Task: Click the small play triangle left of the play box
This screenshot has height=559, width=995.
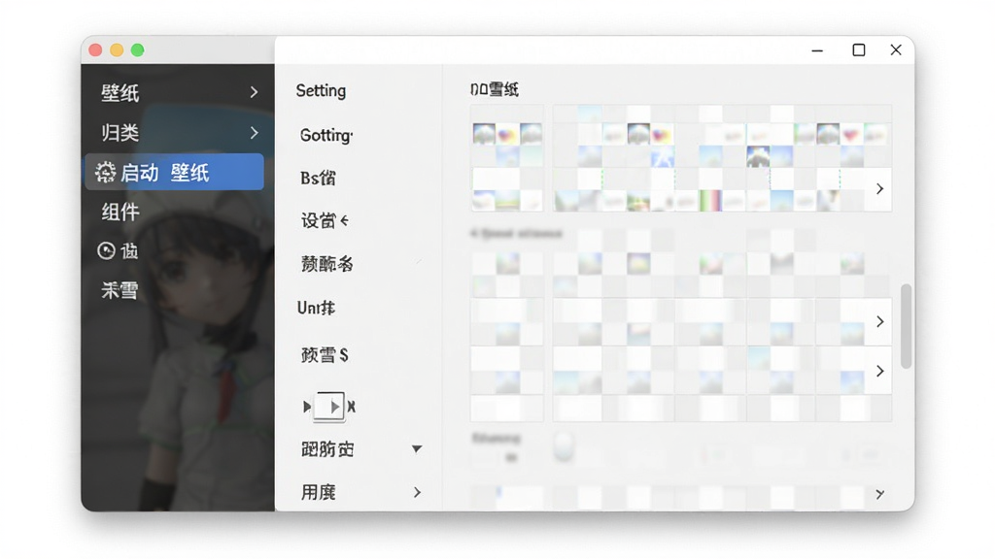Action: (307, 407)
